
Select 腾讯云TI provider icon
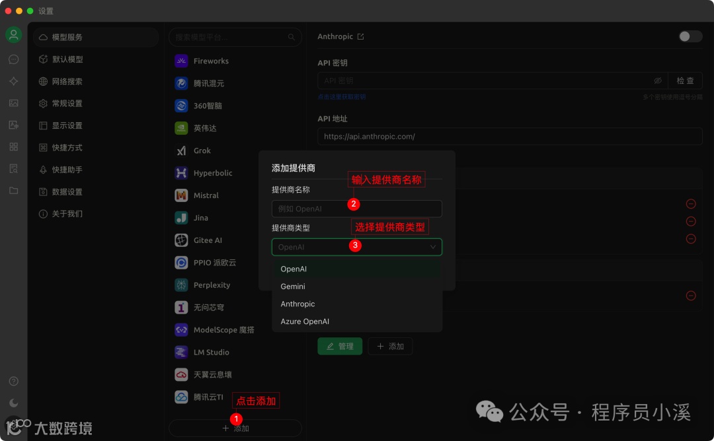click(x=181, y=397)
